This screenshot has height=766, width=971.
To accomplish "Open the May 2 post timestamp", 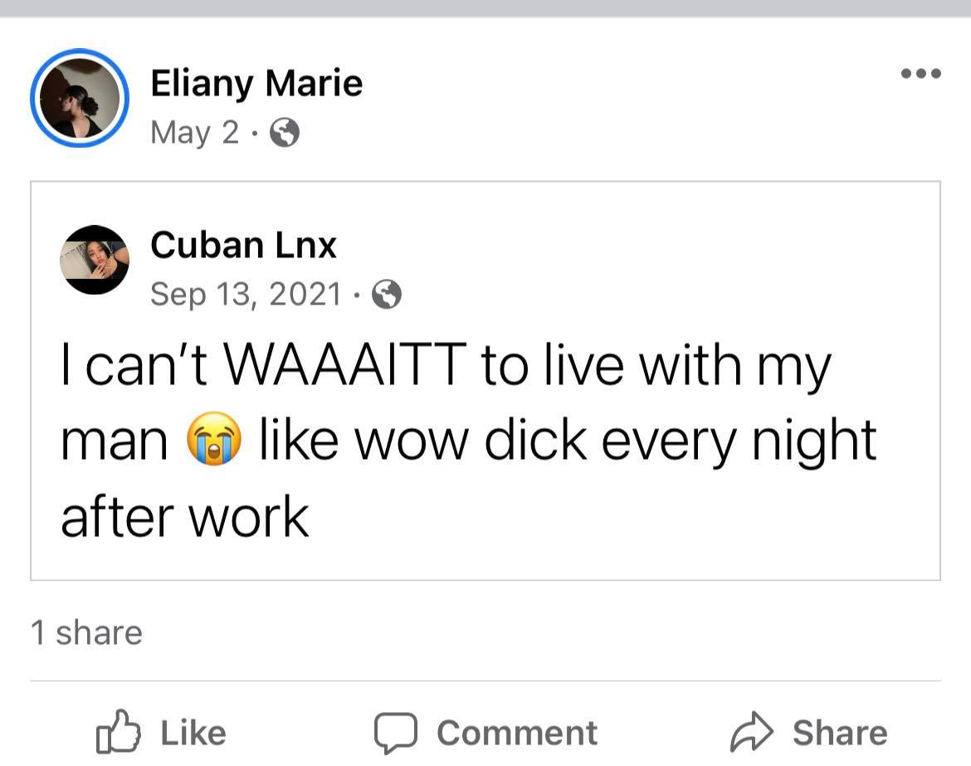I will pos(194,133).
